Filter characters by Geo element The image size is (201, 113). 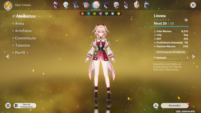(119, 14)
